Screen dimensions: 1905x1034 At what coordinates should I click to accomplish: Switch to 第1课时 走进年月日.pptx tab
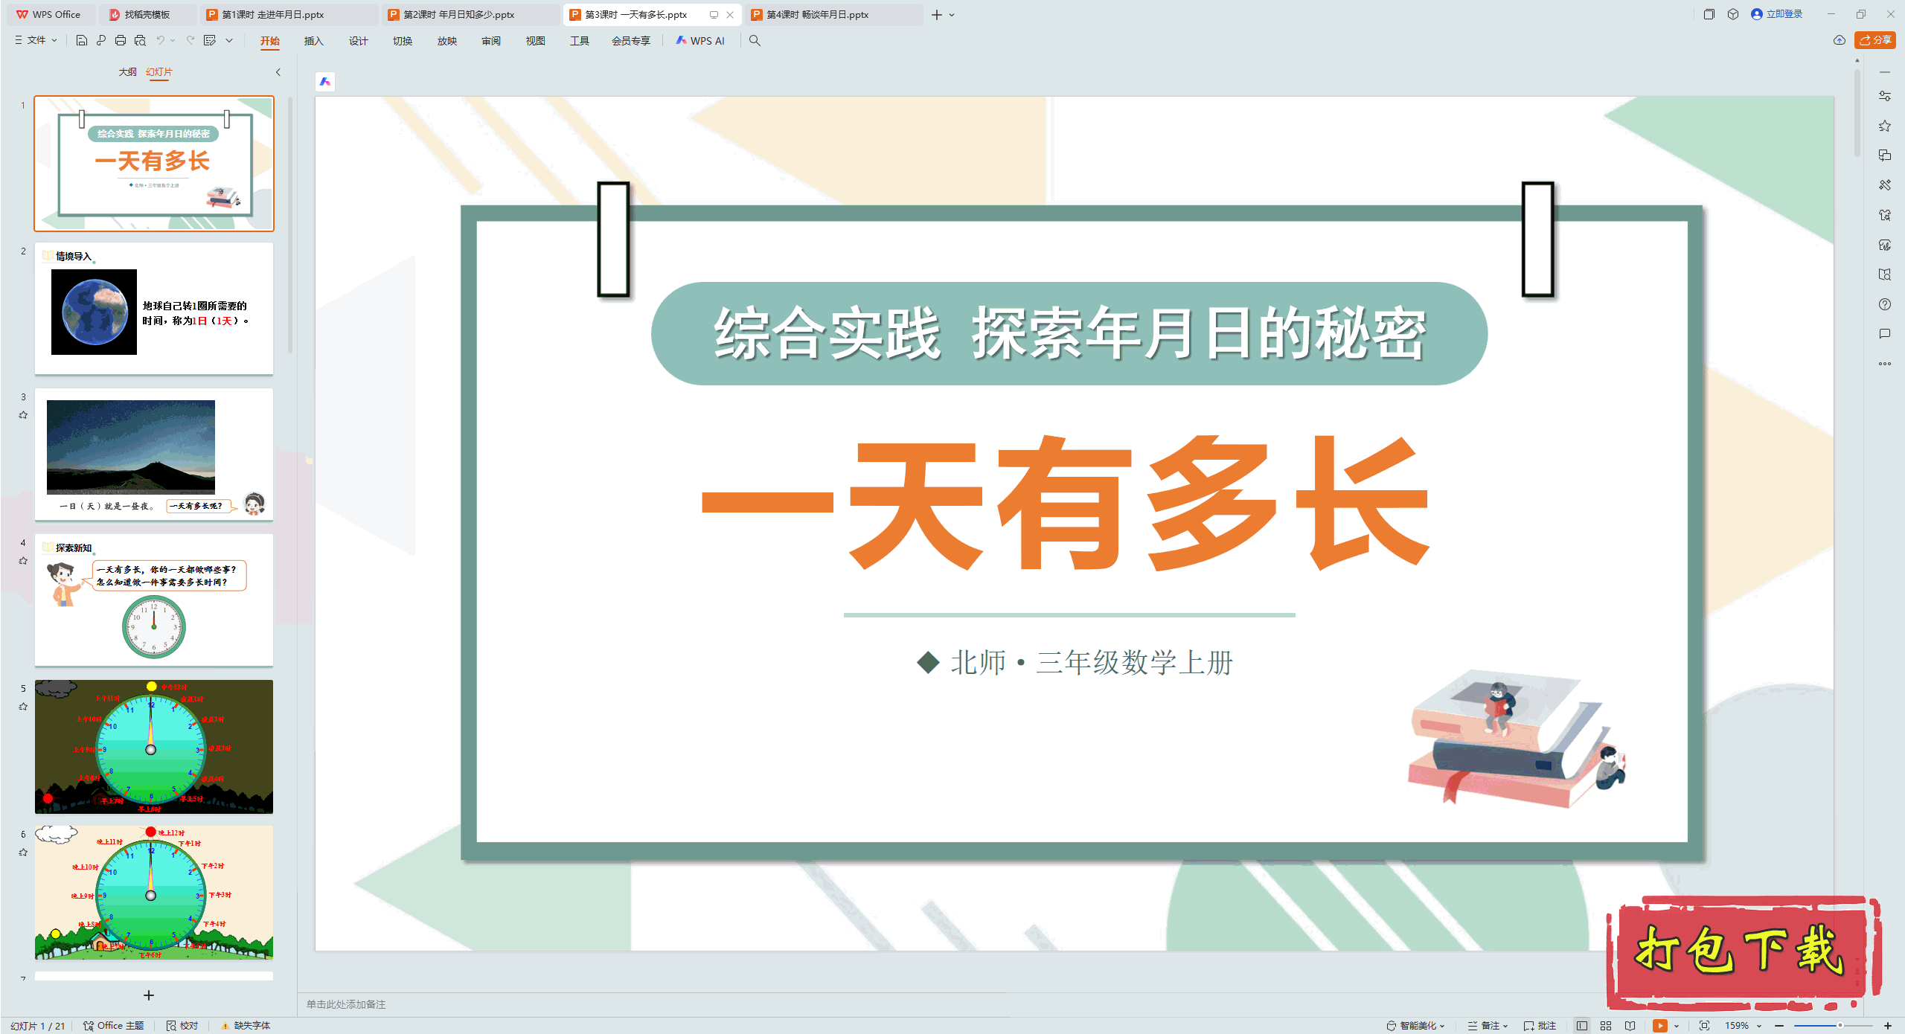coord(273,14)
